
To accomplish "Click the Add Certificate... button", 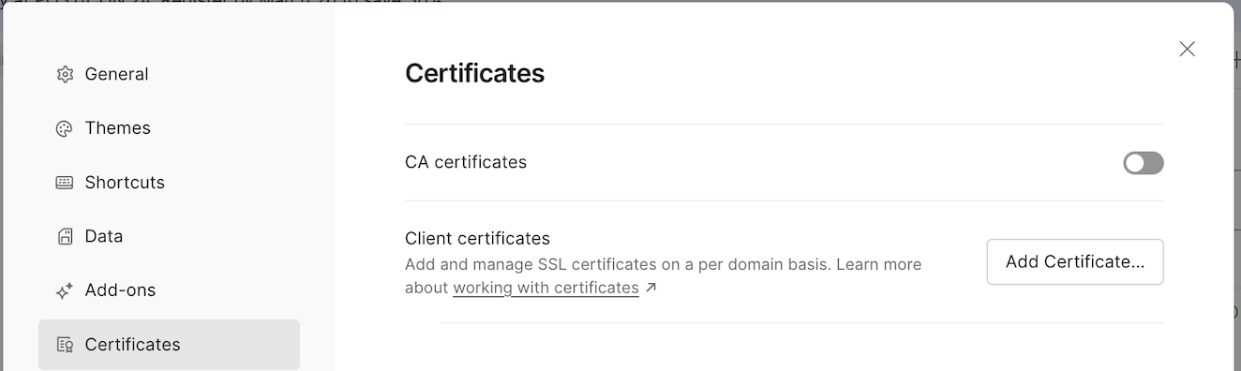I will 1075,261.
